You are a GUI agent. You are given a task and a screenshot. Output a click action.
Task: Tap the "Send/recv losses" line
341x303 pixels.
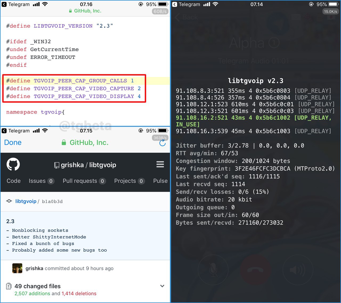(222, 192)
